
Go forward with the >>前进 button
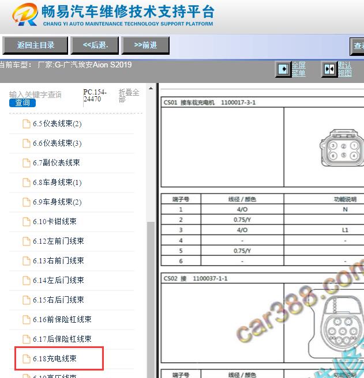point(145,46)
